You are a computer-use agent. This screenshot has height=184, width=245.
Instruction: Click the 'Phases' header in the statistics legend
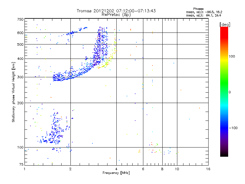[x=198, y=9]
